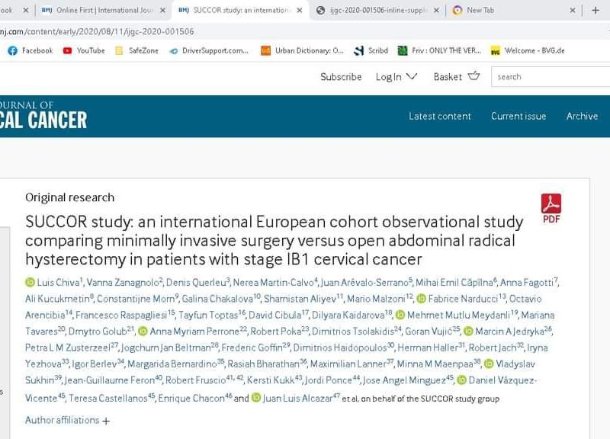
Task: Click the Subscribe link
Action: pos(341,76)
